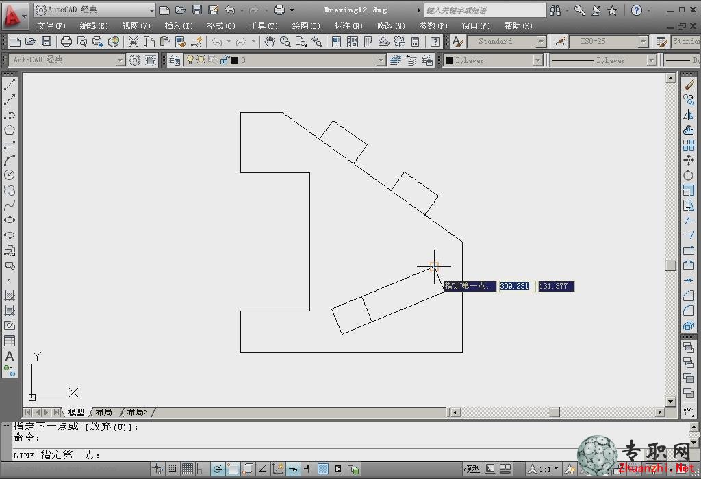Expand the ISO-25 dimension style dropdown
The width and height of the screenshot is (701, 479).
(x=643, y=42)
